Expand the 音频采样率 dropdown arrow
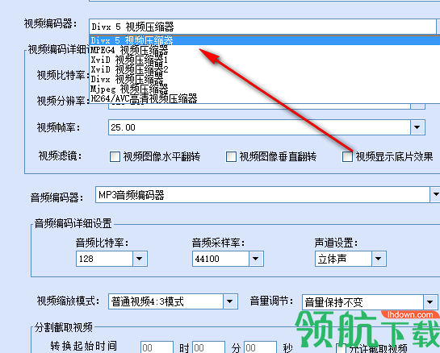440x353 pixels. click(x=256, y=259)
